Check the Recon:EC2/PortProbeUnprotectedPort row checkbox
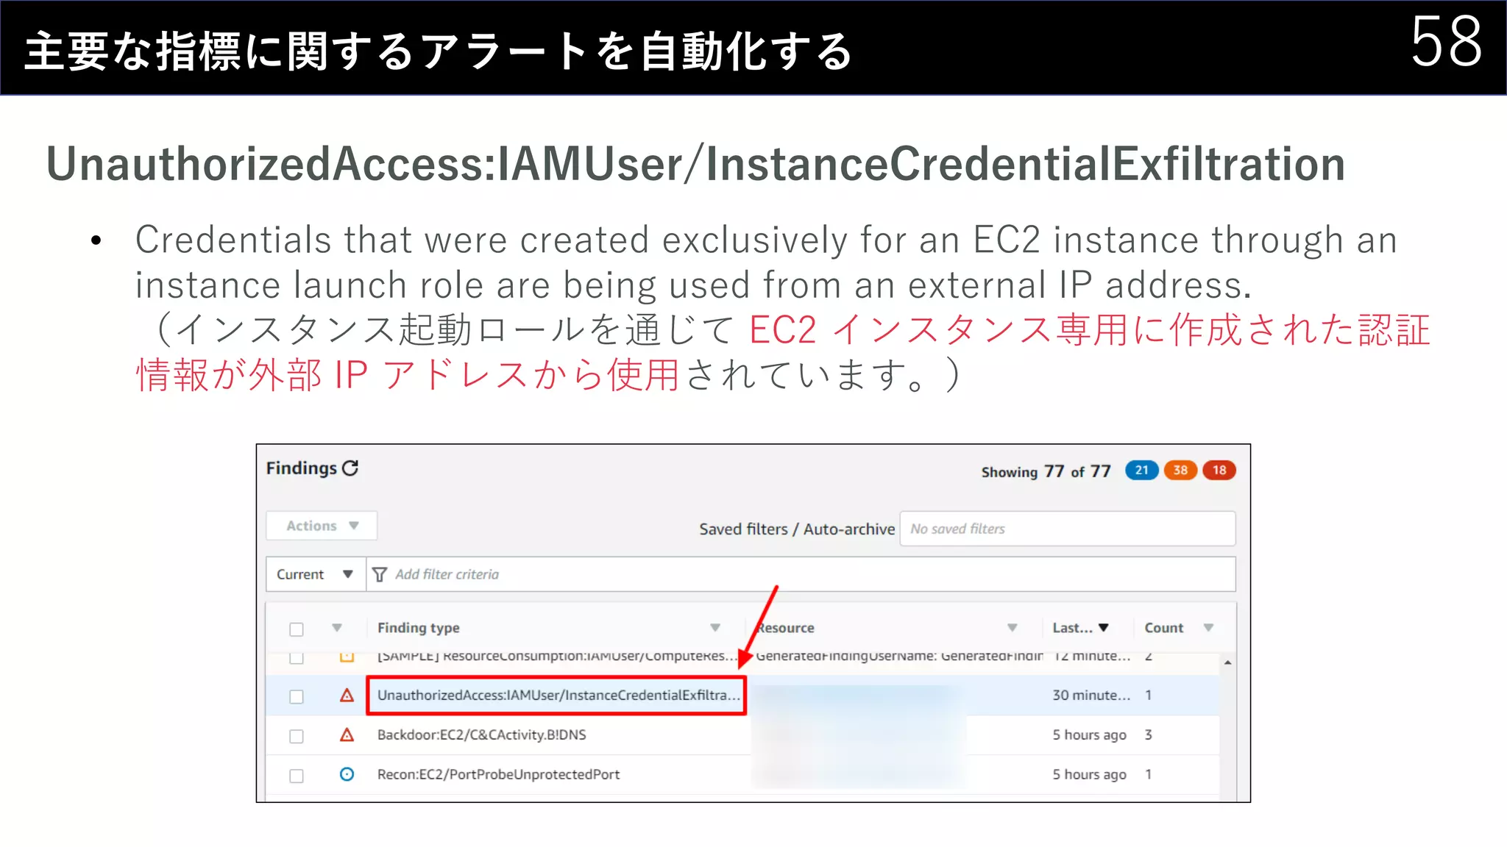Viewport: 1507px width, 847px height. point(297,776)
